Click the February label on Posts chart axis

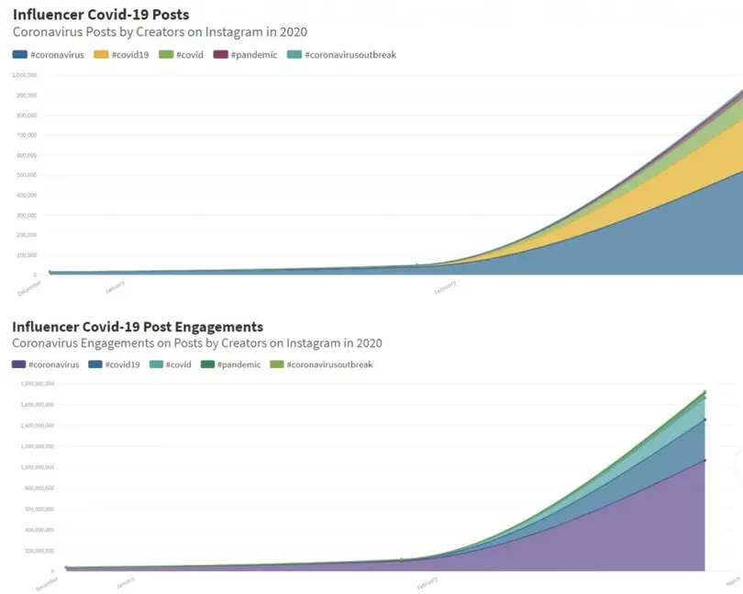point(446,287)
